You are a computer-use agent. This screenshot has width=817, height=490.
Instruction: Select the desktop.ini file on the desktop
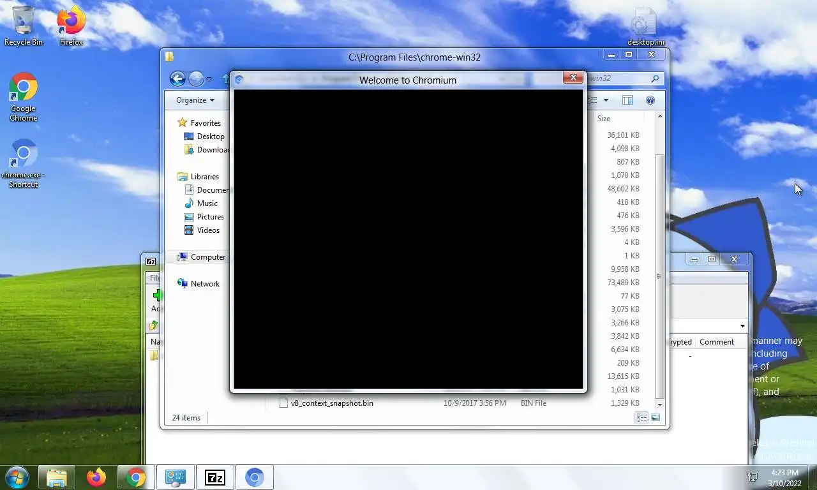pos(645,27)
